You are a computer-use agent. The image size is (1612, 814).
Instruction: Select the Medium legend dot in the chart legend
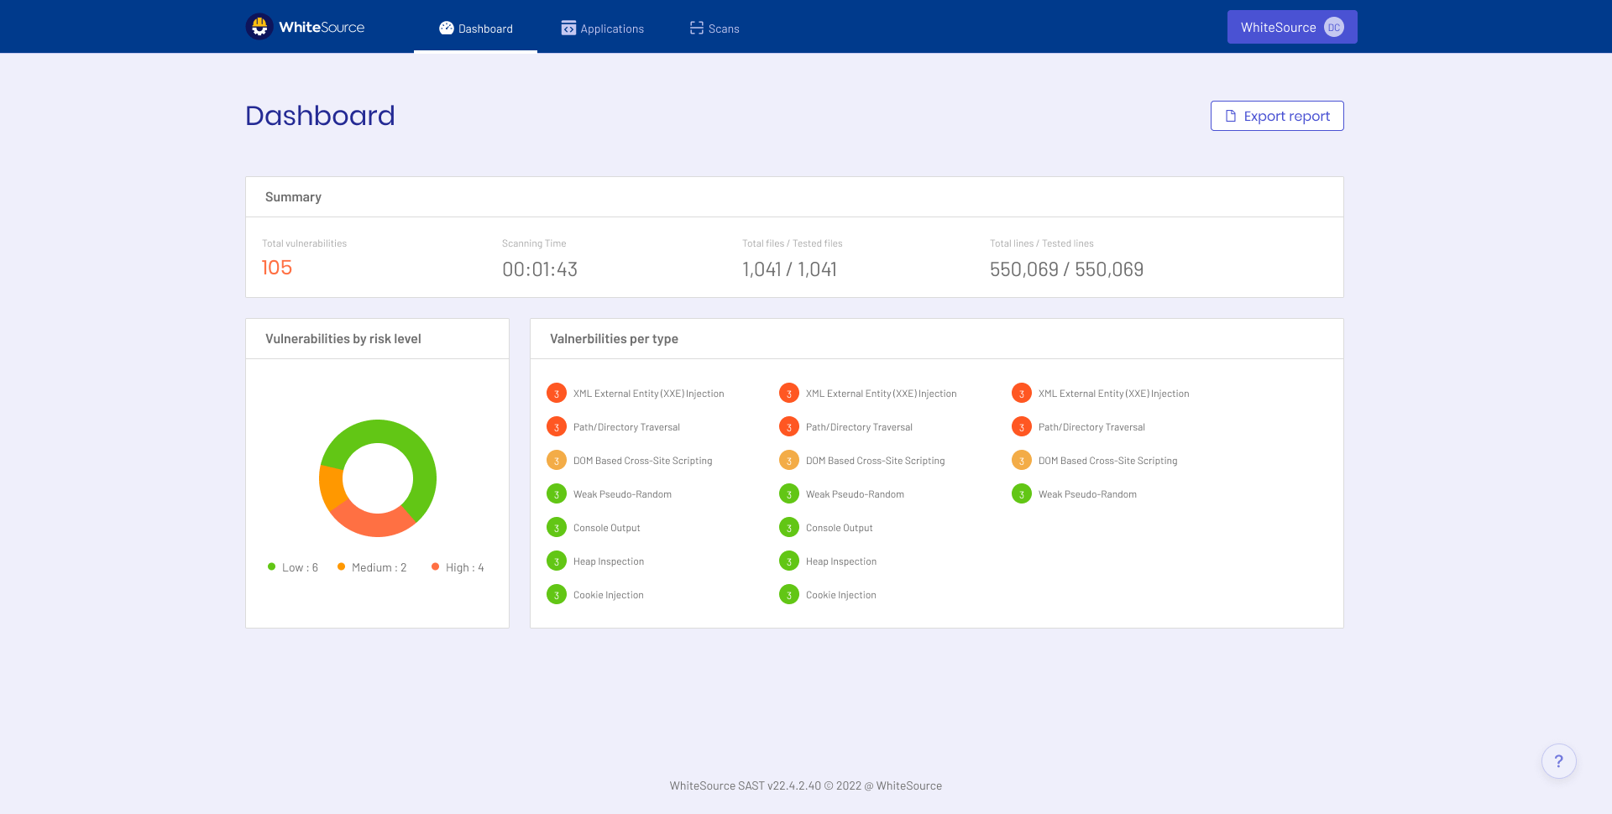pos(341,566)
